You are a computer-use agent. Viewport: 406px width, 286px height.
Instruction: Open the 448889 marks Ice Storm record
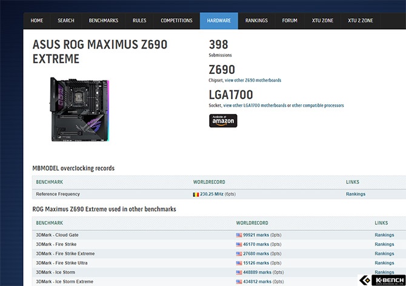[x=257, y=272]
